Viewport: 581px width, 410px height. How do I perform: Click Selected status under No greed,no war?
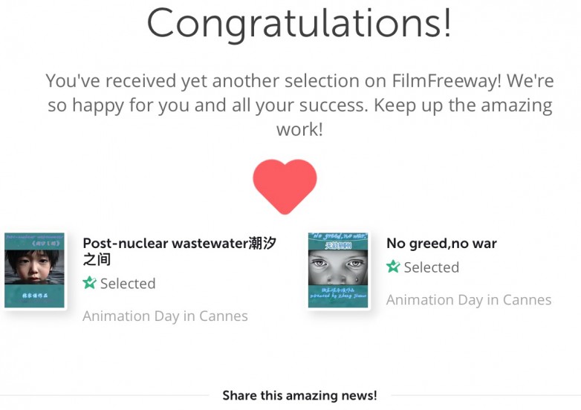tap(432, 267)
